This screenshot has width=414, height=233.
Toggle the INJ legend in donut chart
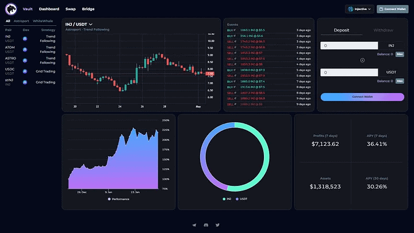pyautogui.click(x=227, y=199)
